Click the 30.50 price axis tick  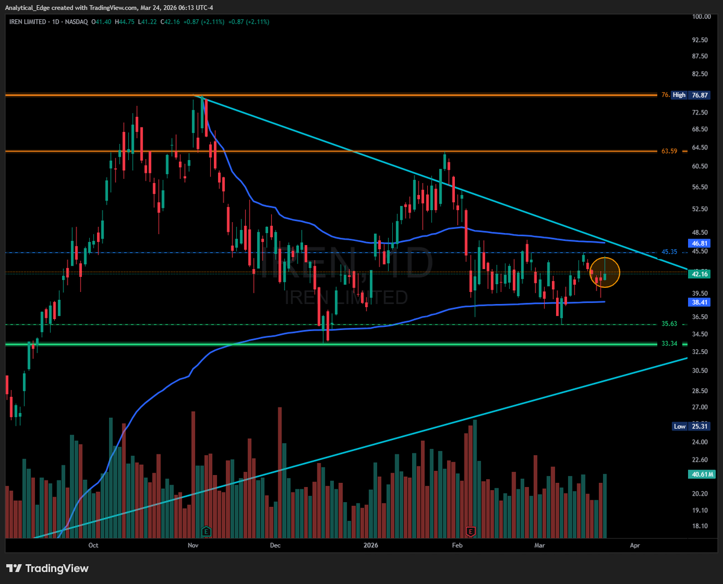click(x=700, y=371)
